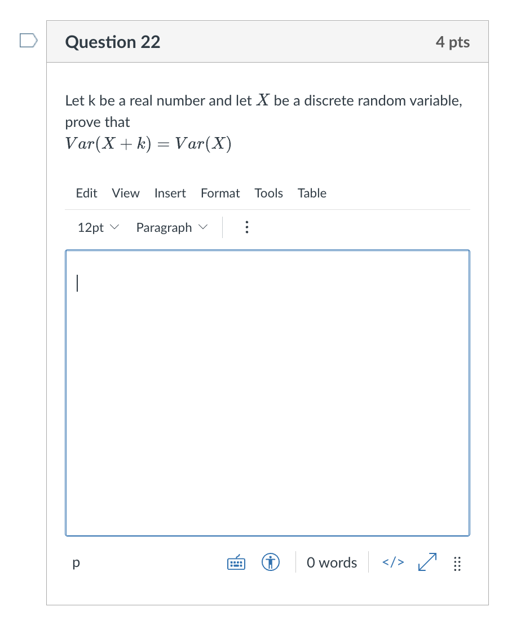Open the Edit menu

coord(86,193)
